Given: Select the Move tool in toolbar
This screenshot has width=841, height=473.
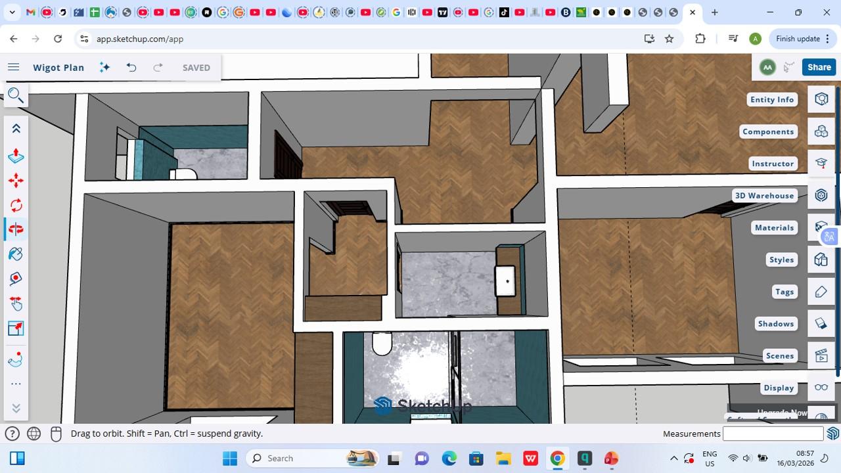Looking at the screenshot, I should [16, 181].
